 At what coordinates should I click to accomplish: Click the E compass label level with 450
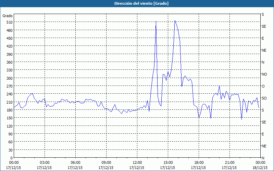pyautogui.click(x=263, y=38)
